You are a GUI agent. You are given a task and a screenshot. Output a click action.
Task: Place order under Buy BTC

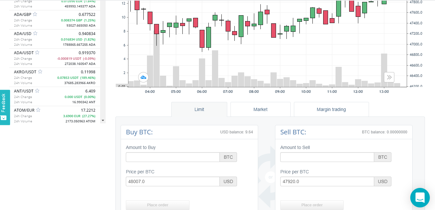(158, 205)
